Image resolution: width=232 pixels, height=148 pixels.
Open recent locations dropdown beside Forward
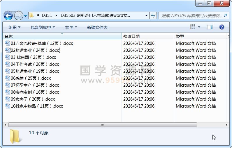25,16
